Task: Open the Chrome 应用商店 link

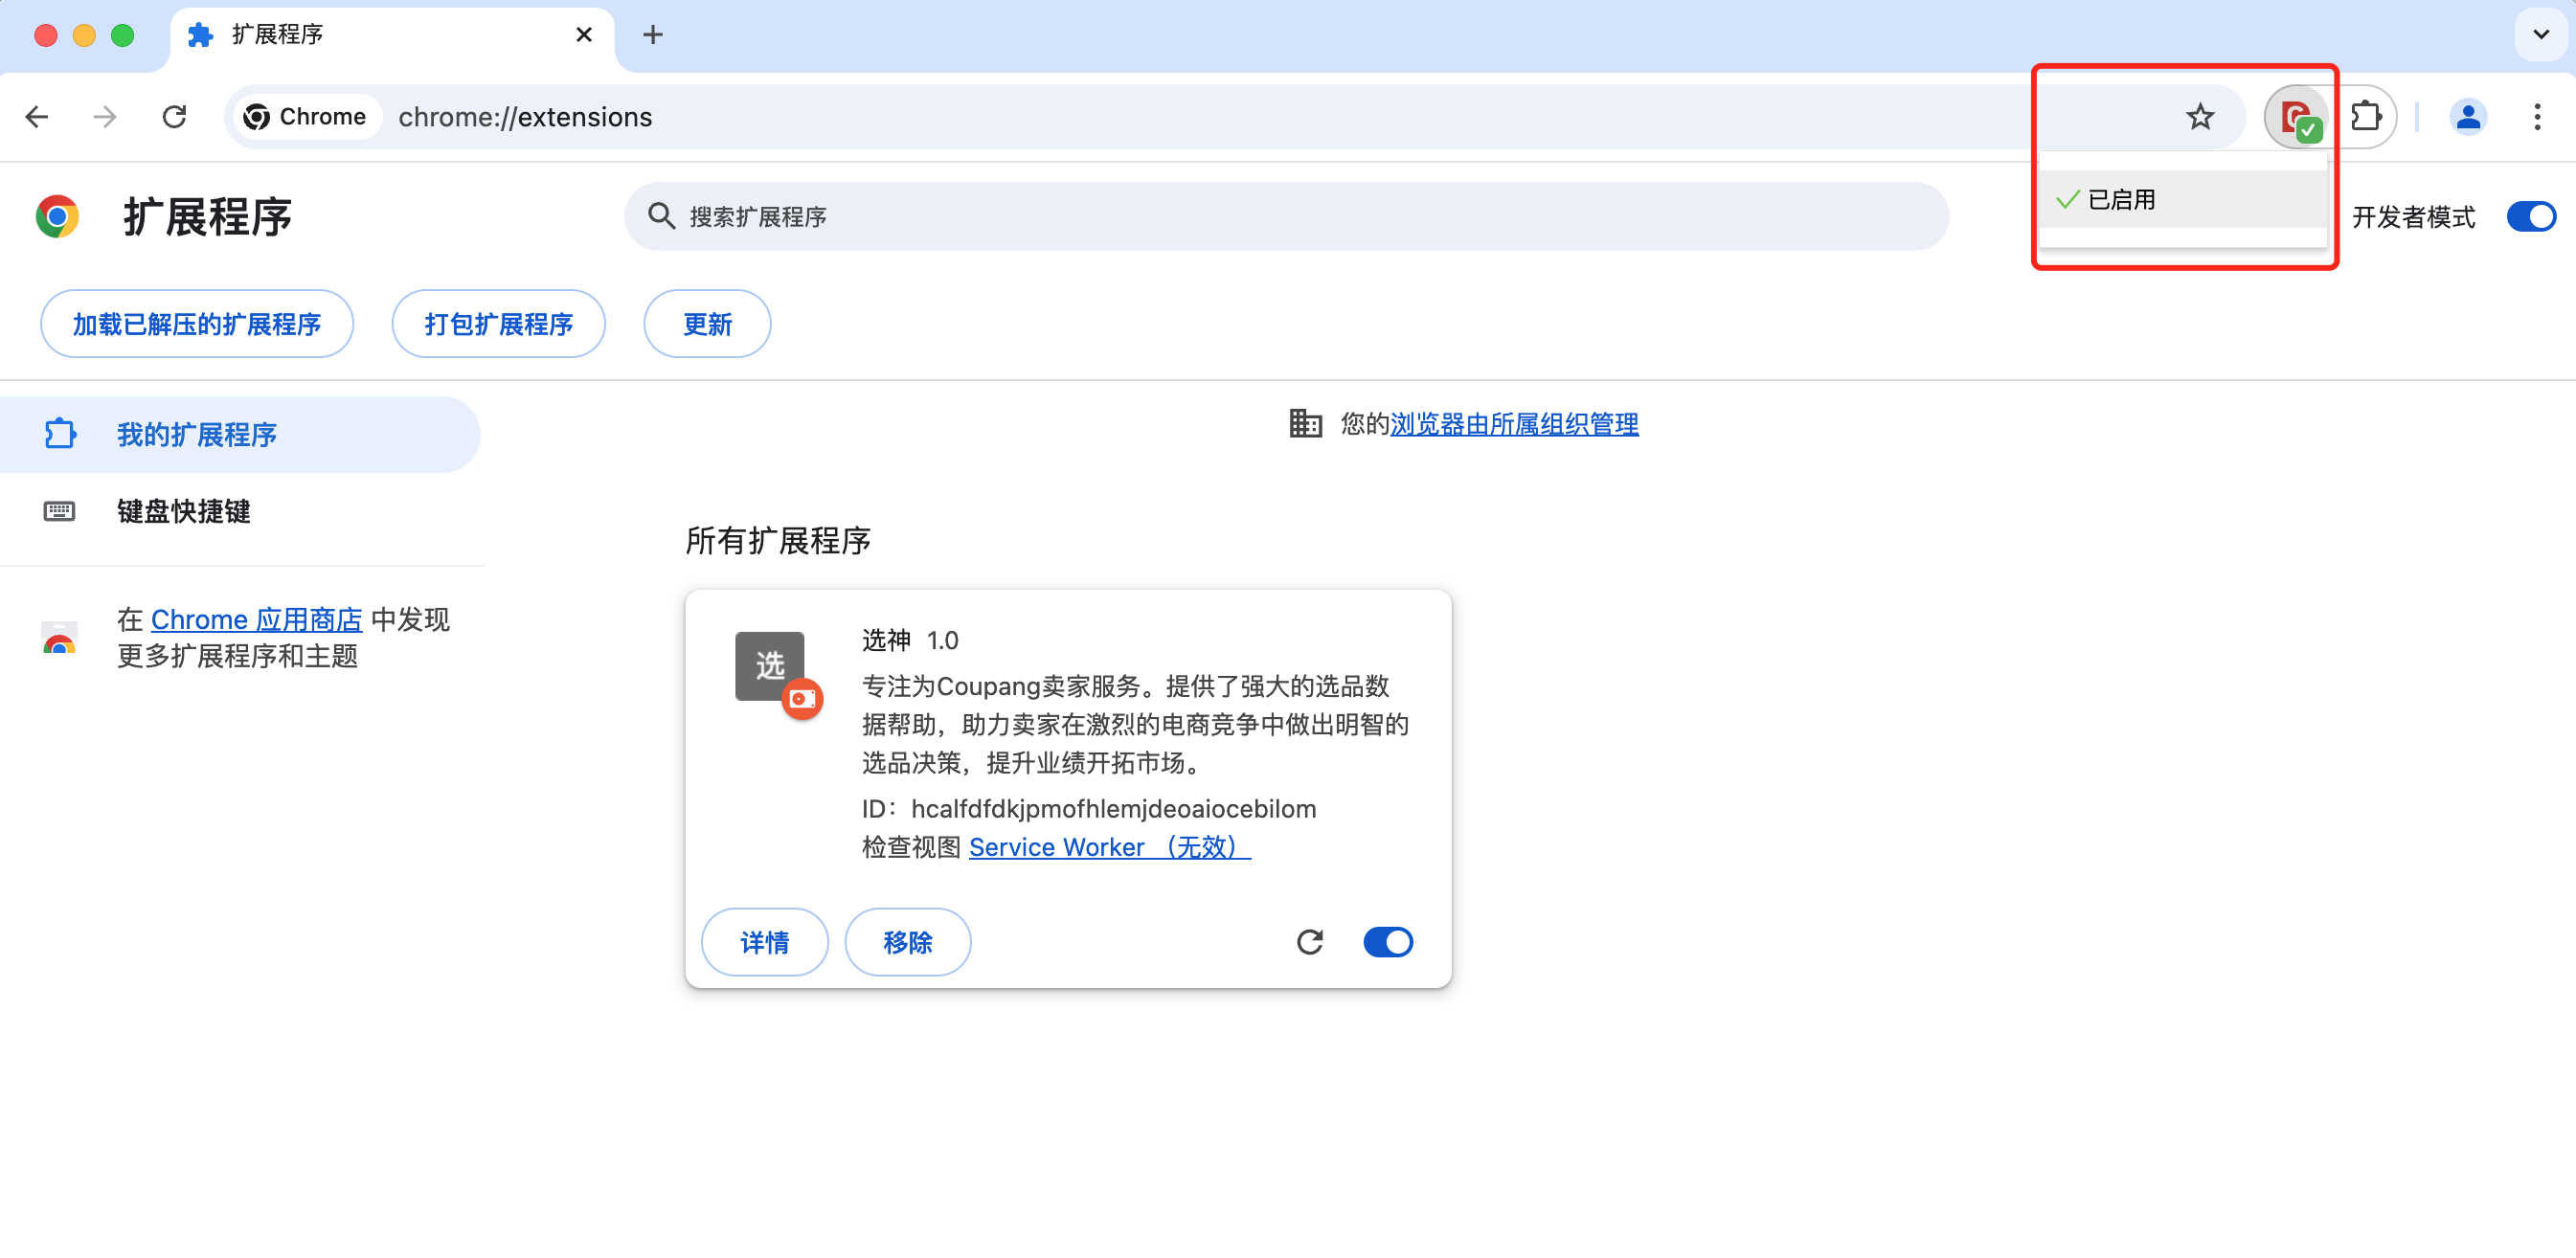Action: (x=256, y=619)
